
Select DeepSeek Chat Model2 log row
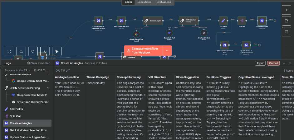point(27,95)
